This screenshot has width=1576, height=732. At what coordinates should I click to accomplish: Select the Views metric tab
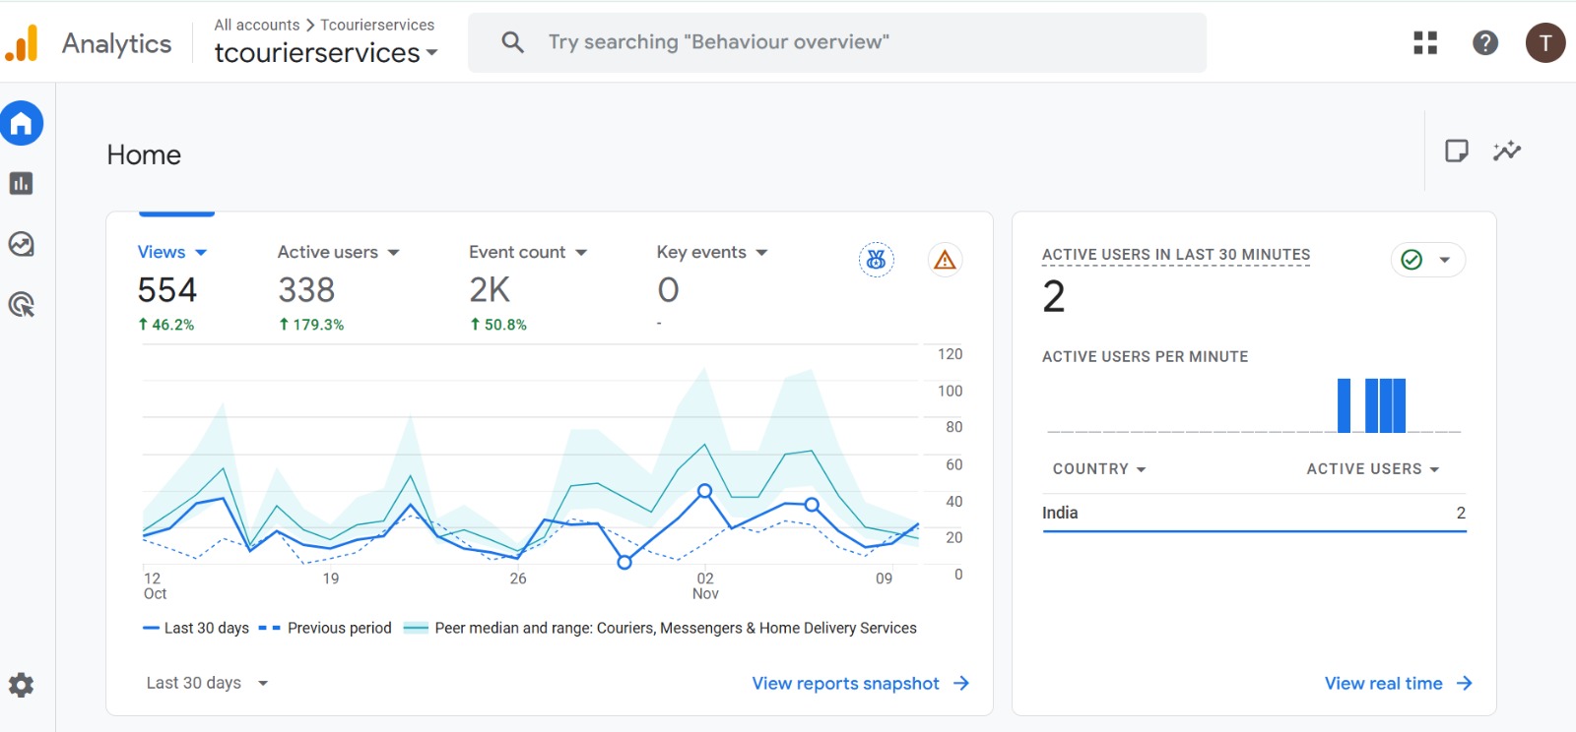click(x=172, y=253)
